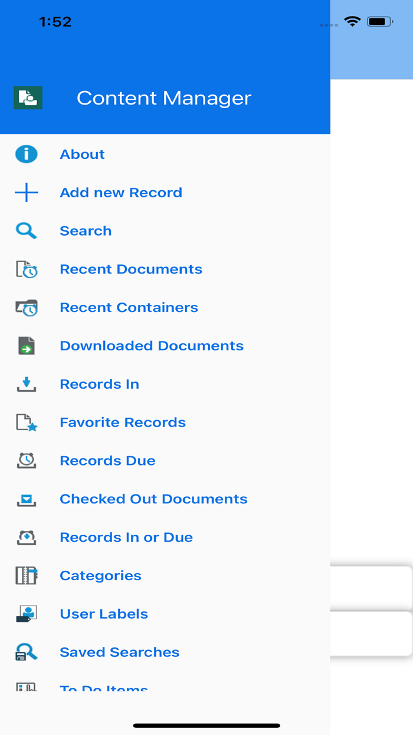Image resolution: width=413 pixels, height=735 pixels.
Task: Open the Records In or Due screen
Action: coord(126,537)
